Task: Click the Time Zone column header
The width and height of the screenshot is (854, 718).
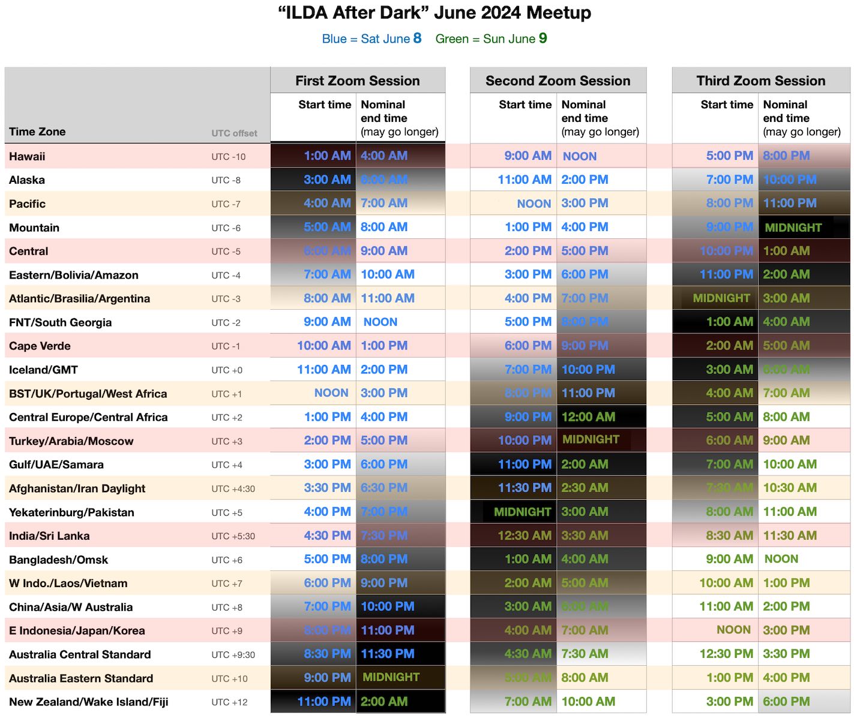Action: click(37, 131)
